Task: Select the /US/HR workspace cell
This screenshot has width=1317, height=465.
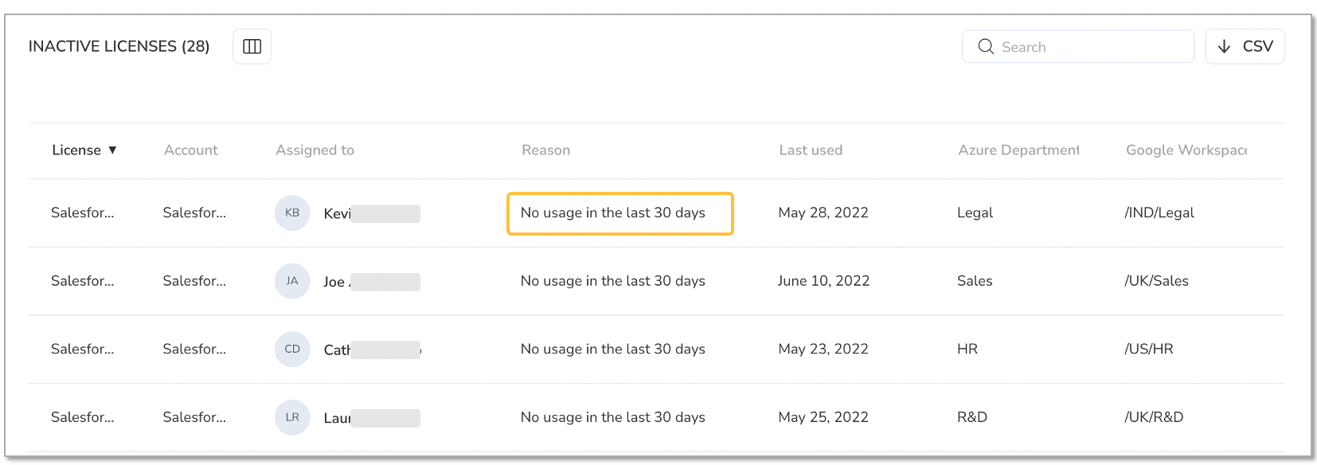Action: coord(1149,350)
